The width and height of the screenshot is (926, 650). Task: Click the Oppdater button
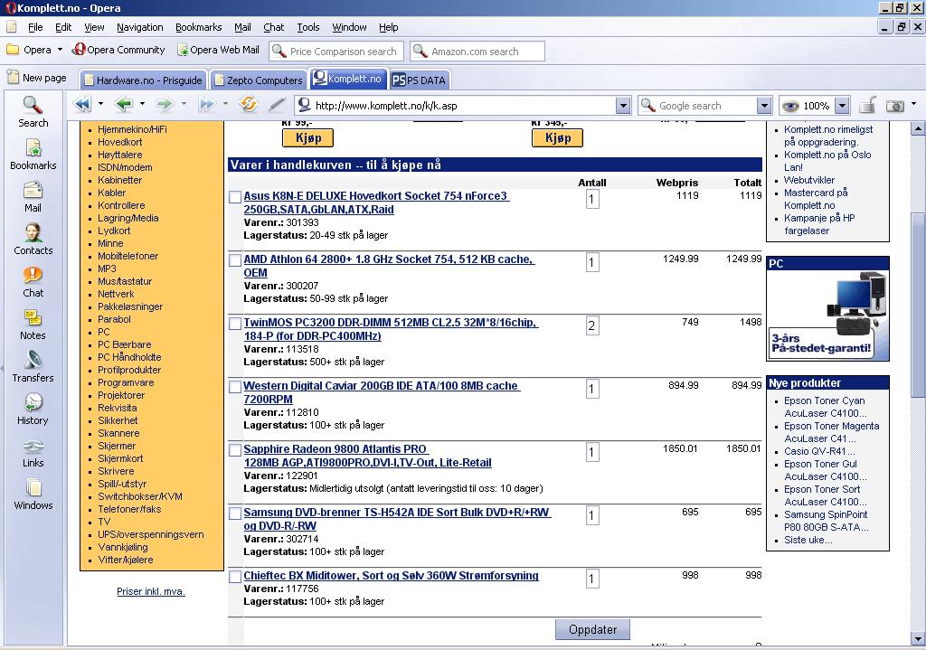pos(592,629)
